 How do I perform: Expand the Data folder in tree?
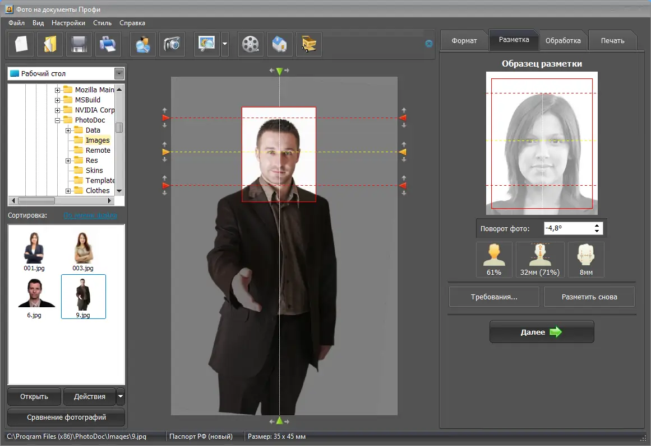click(x=68, y=130)
